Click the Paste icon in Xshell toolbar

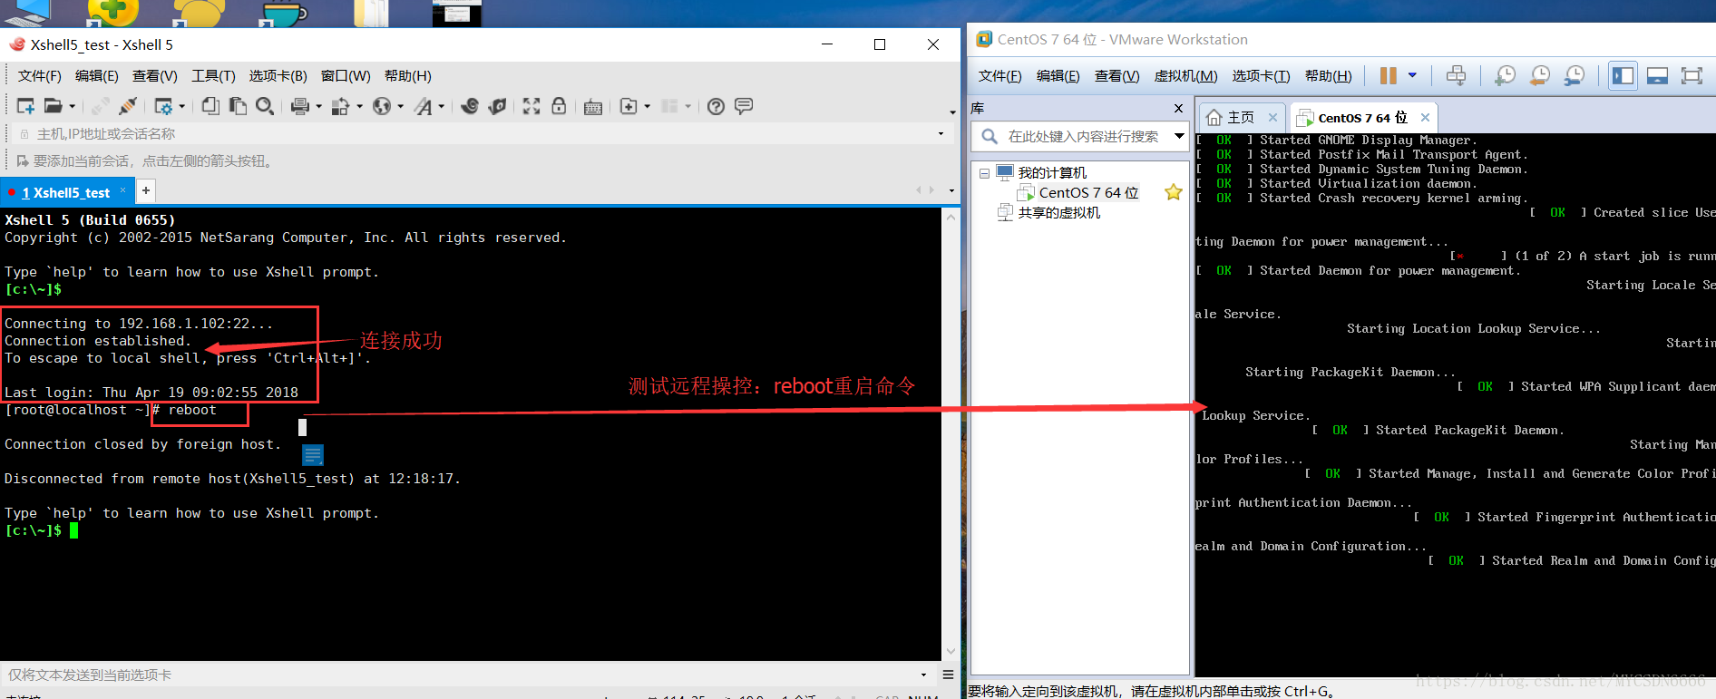click(238, 106)
